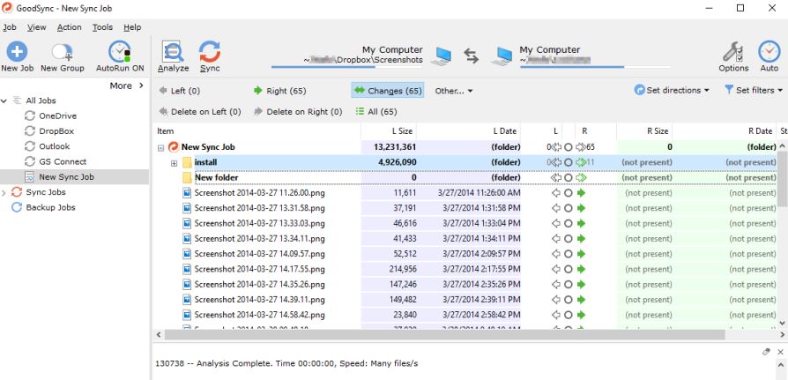788x380 pixels.
Task: Click the Auto clock icon
Action: [769, 51]
